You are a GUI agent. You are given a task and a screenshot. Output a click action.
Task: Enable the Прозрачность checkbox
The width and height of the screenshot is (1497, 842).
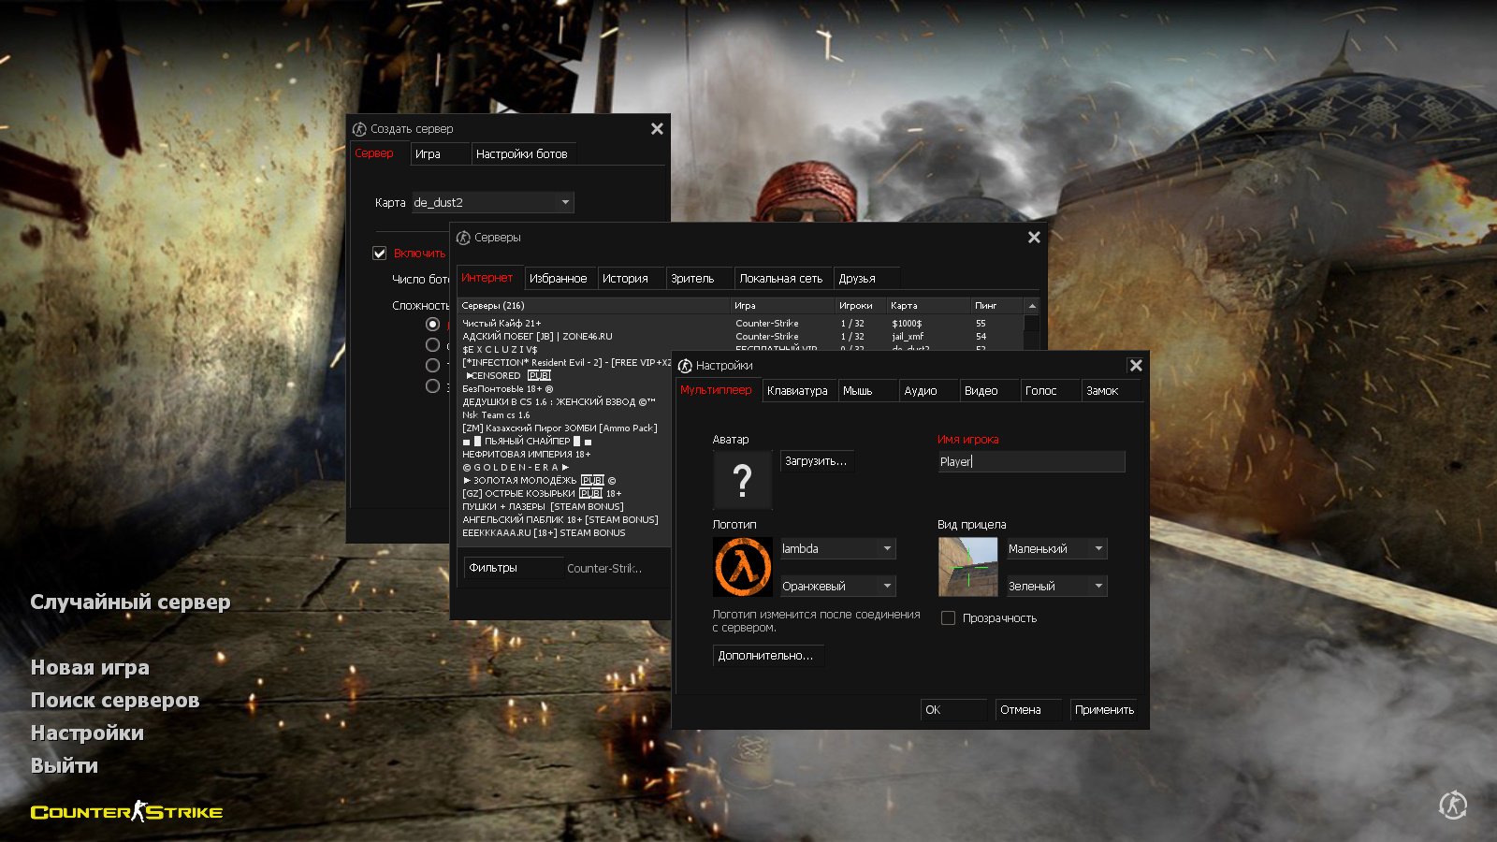click(948, 617)
